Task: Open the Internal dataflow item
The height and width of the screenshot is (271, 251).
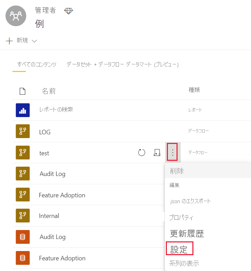Action: (x=49, y=216)
